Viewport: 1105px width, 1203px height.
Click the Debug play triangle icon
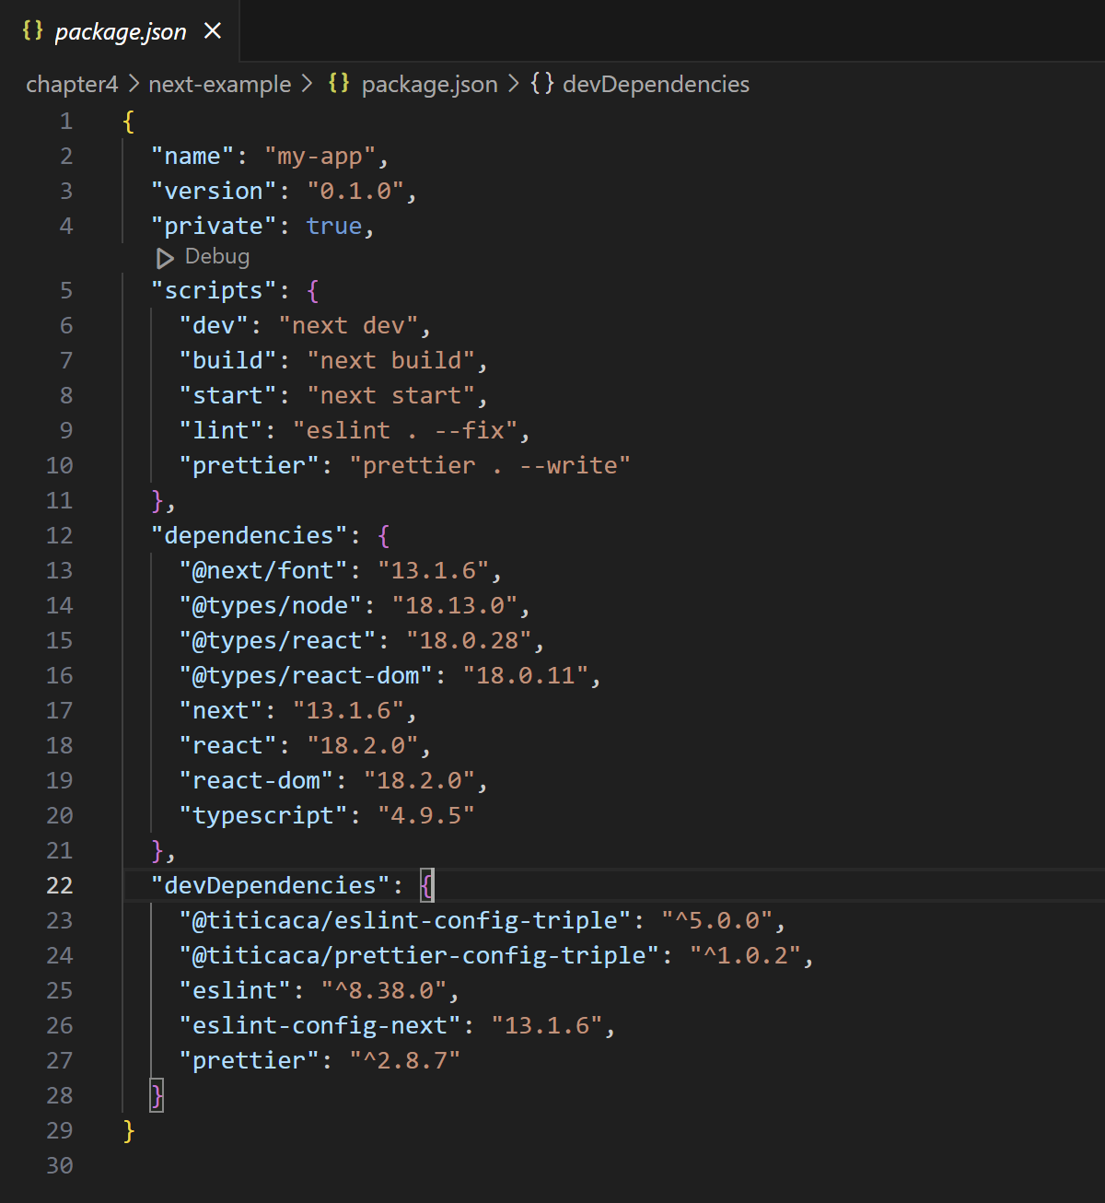click(x=165, y=258)
